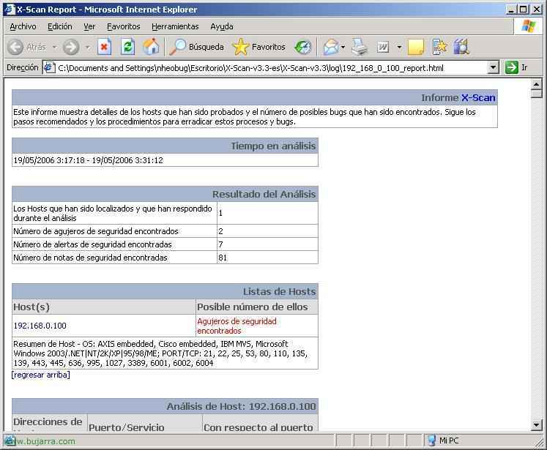Screen dimensions: 547x450
Task: Minimize the Internet Explorer window
Action: pos(511,10)
